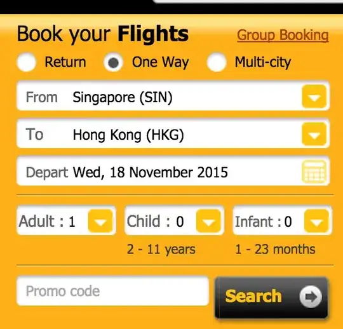The image size is (343, 329).
Task: Select the One Way radio button
Action: point(113,62)
